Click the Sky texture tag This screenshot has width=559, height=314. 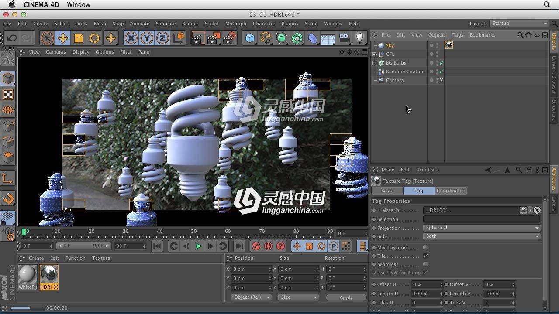(449, 45)
